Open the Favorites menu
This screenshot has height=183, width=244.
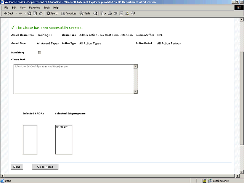[34, 8]
